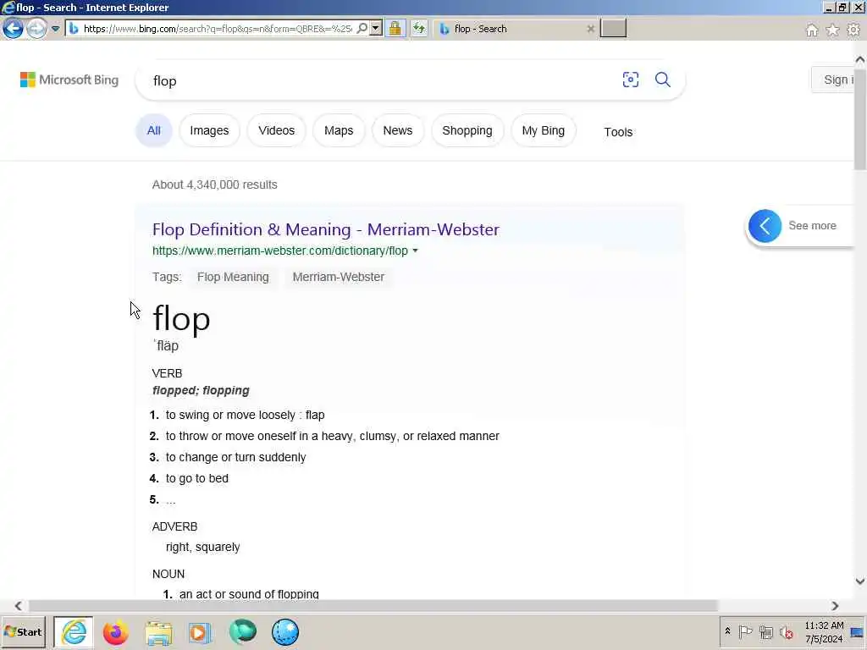Open the My Bing tab

[x=543, y=130]
